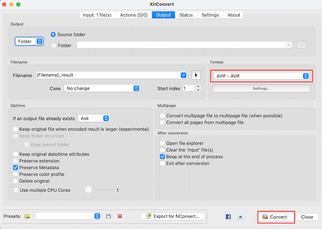The height and width of the screenshot is (229, 322).
Task: Increase the Start index stepper
Action: point(198,87)
